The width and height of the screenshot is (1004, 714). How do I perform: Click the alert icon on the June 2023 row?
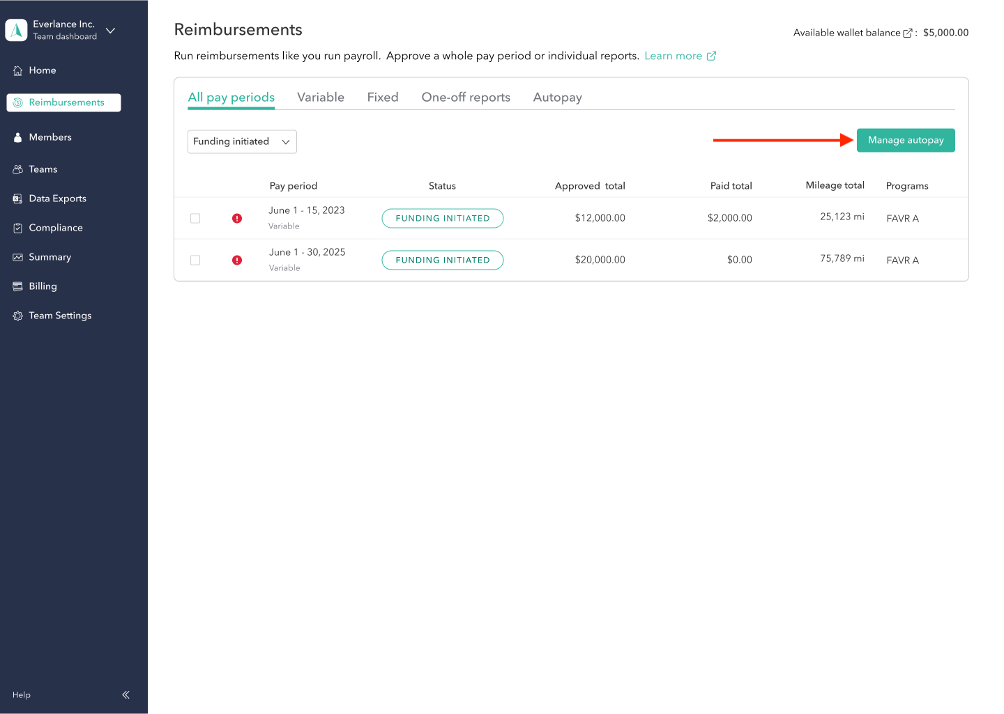[x=237, y=218]
